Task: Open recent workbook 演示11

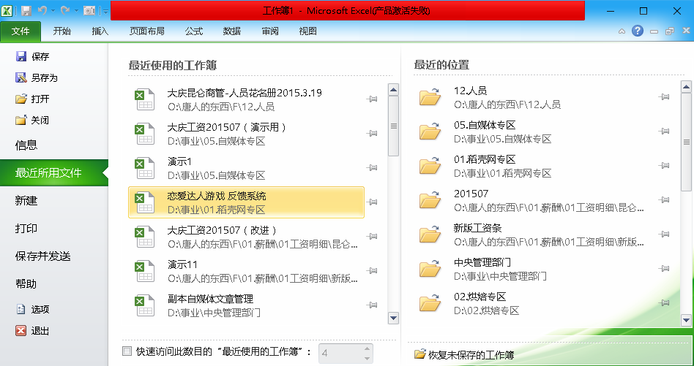Action: click(246, 272)
